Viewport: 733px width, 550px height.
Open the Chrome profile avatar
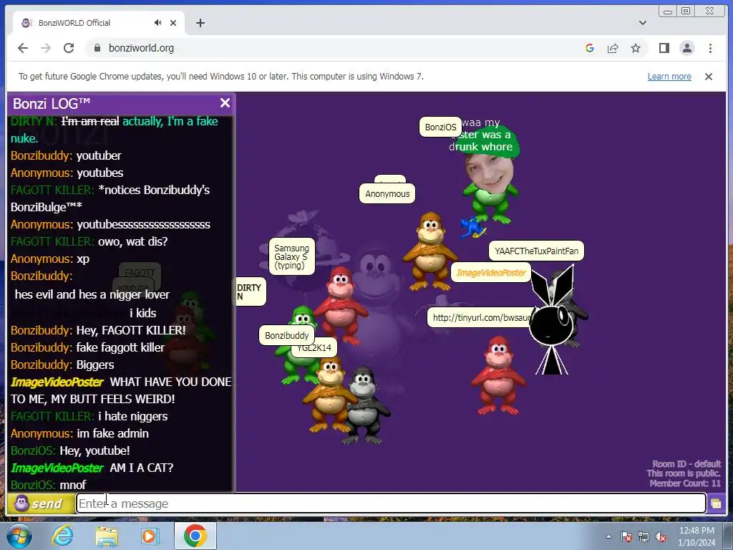[686, 48]
